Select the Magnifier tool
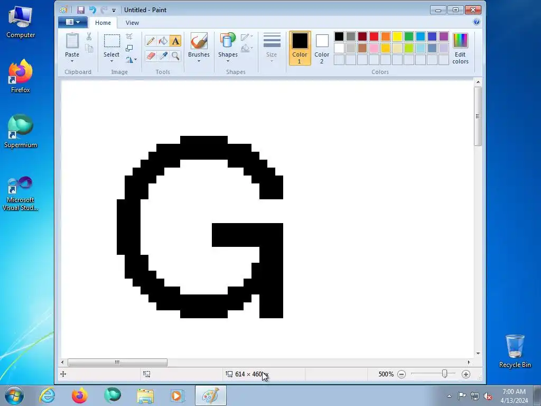 [175, 56]
